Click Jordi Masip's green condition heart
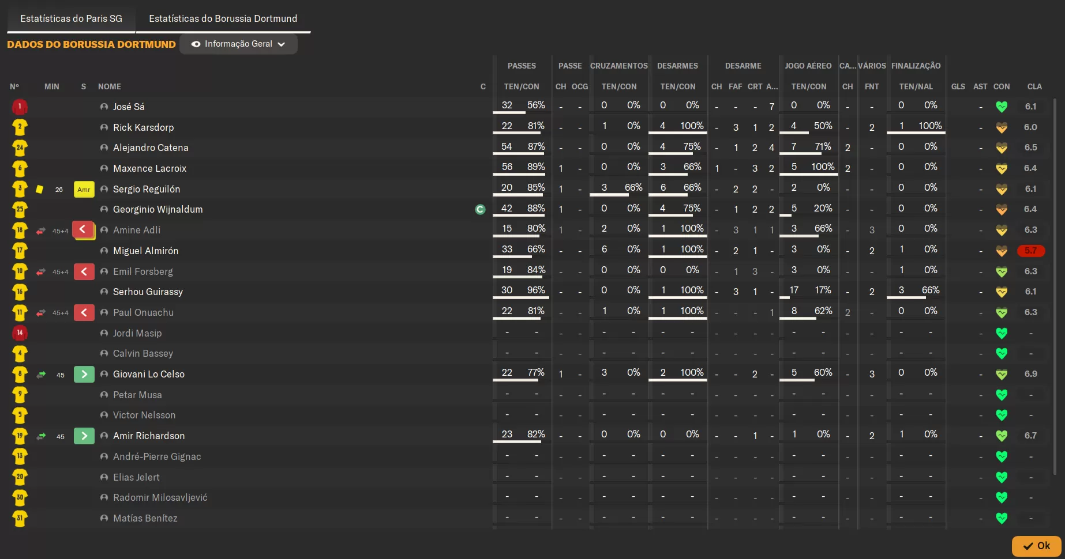 [1002, 333]
